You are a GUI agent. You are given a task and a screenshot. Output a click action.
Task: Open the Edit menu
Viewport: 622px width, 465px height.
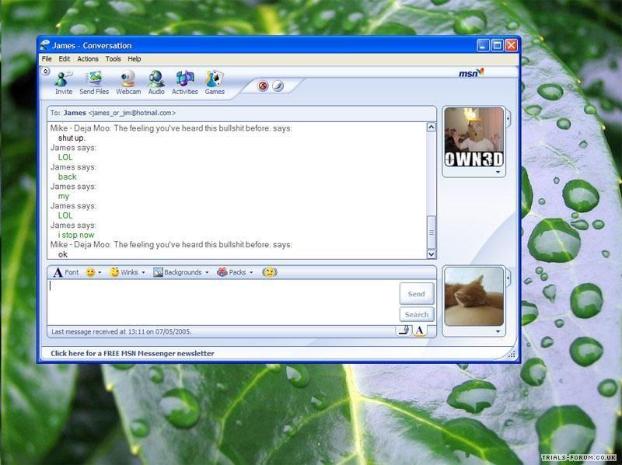pyautogui.click(x=65, y=59)
